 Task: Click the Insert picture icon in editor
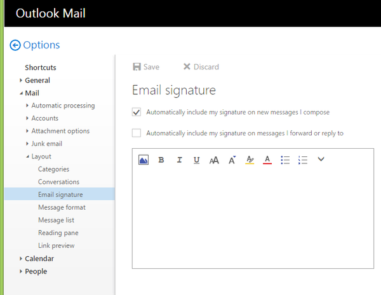(x=144, y=160)
